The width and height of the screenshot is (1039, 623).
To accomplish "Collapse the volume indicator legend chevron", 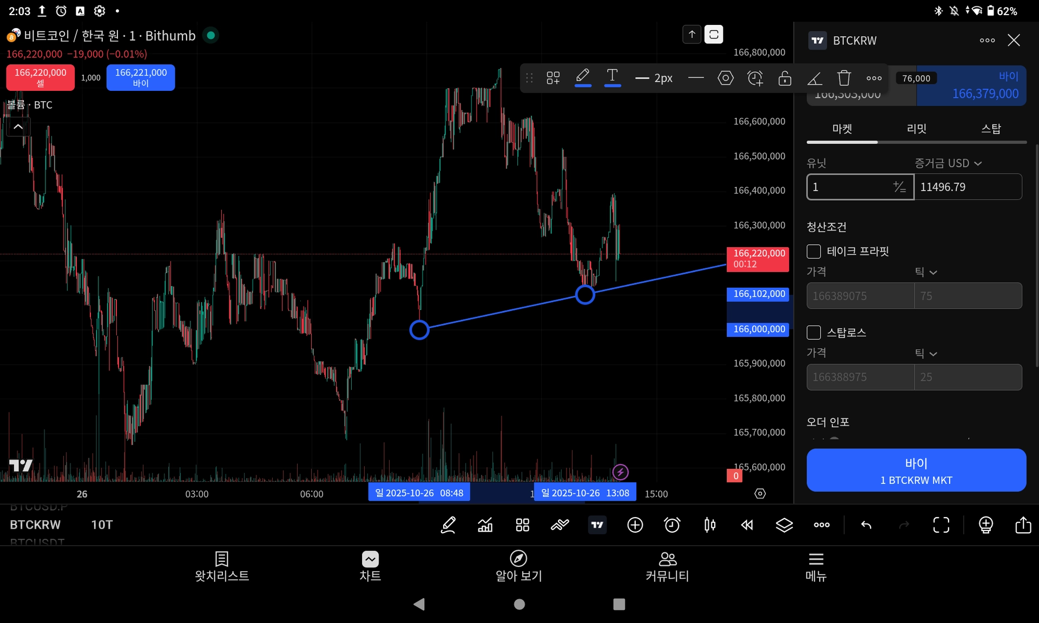I will tap(18, 127).
